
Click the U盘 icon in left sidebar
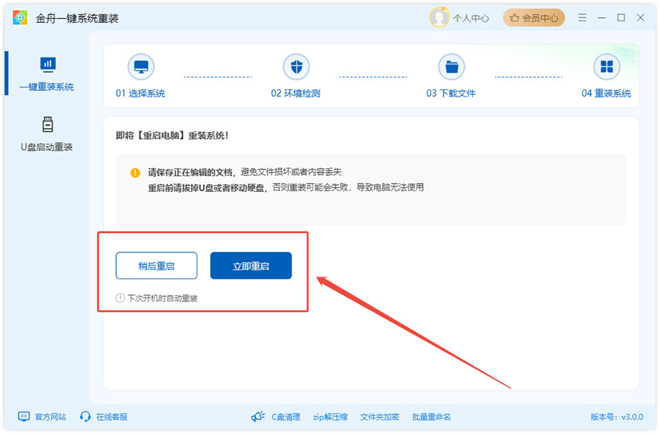[x=47, y=126]
